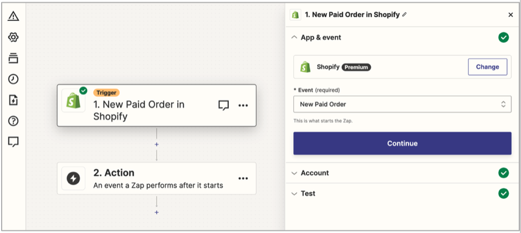Close the step editor panel
The width and height of the screenshot is (521, 233).
point(510,14)
